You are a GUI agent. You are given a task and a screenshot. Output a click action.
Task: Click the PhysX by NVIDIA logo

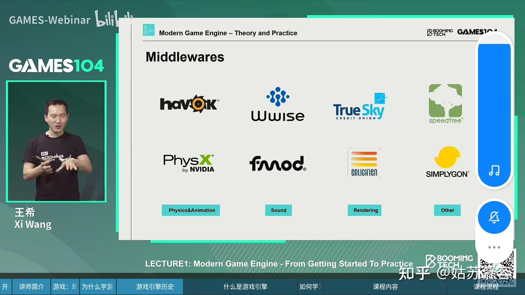189,163
